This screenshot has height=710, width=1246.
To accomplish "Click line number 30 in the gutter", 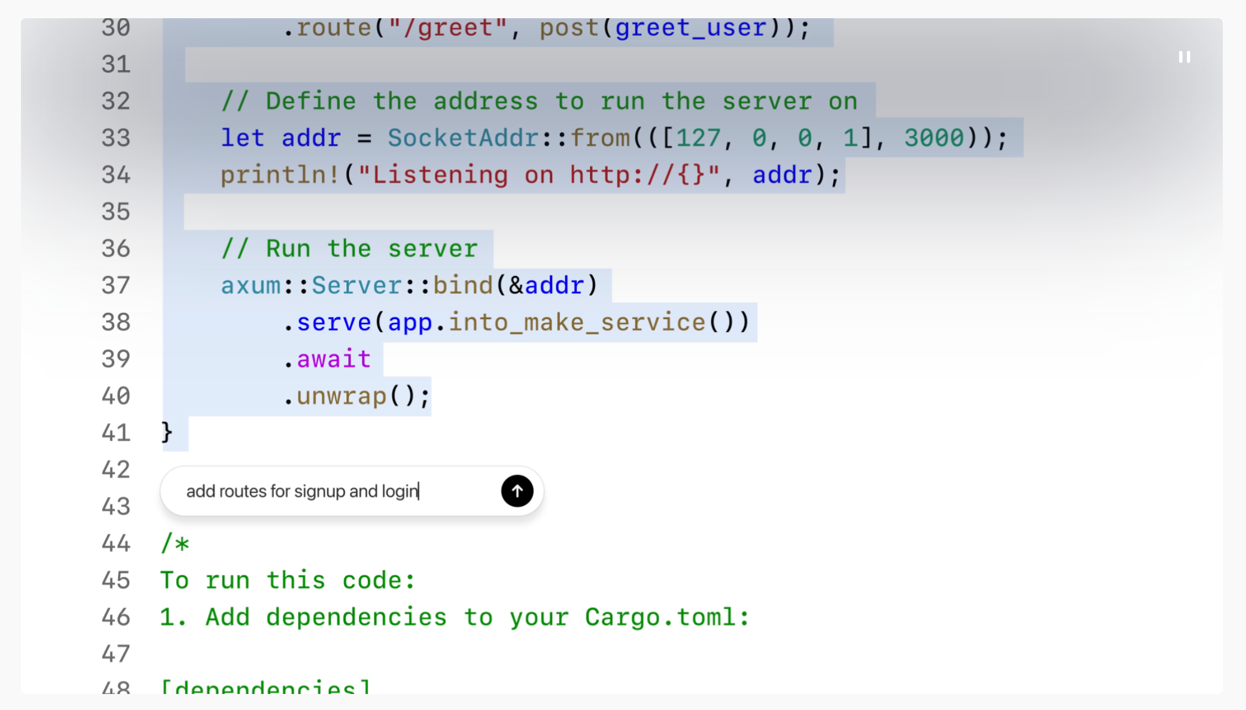I will pyautogui.click(x=116, y=28).
